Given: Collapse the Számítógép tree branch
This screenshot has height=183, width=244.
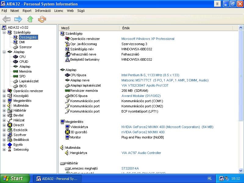Looking at the screenshot, I should click(4, 32).
